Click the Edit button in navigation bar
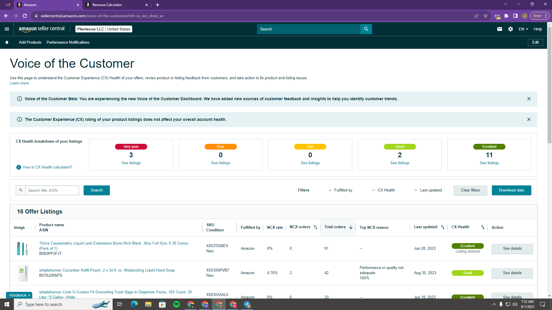 (x=535, y=42)
